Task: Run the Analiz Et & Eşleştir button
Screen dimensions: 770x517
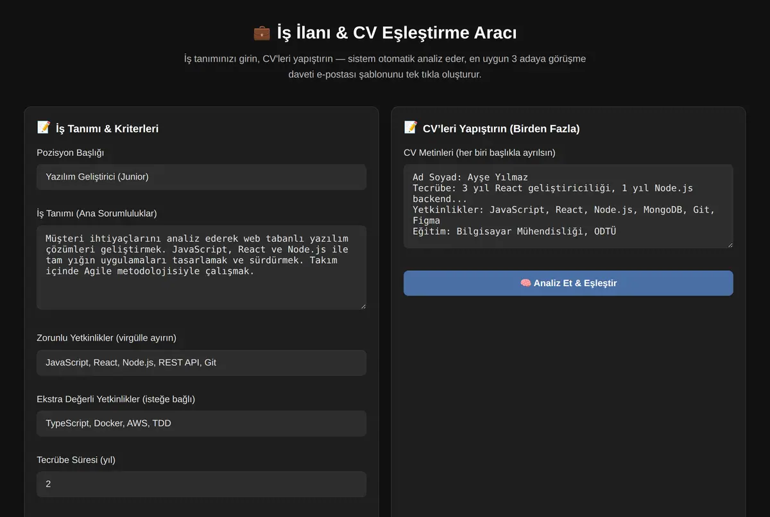Action: 569,283
